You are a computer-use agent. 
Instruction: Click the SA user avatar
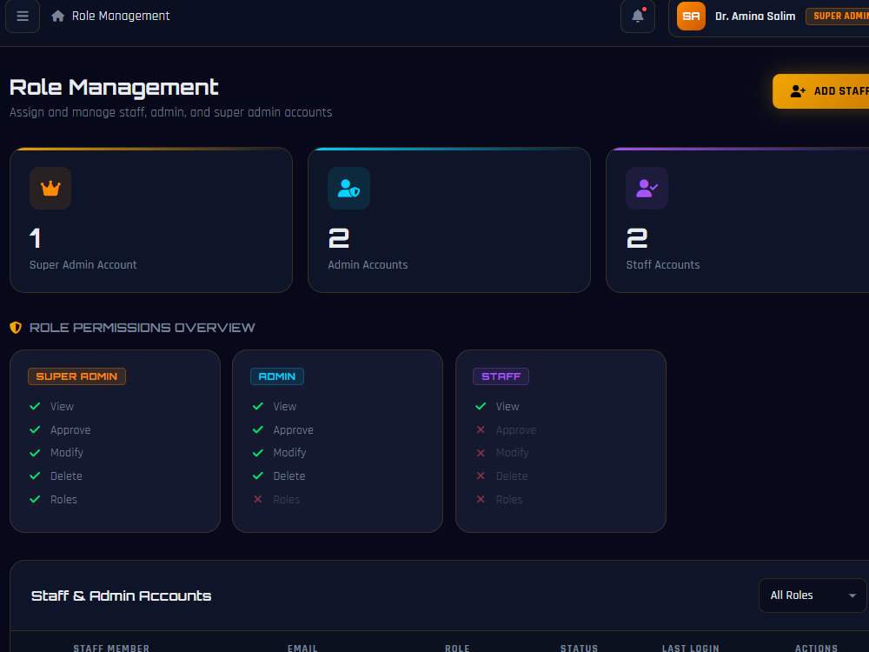click(691, 16)
